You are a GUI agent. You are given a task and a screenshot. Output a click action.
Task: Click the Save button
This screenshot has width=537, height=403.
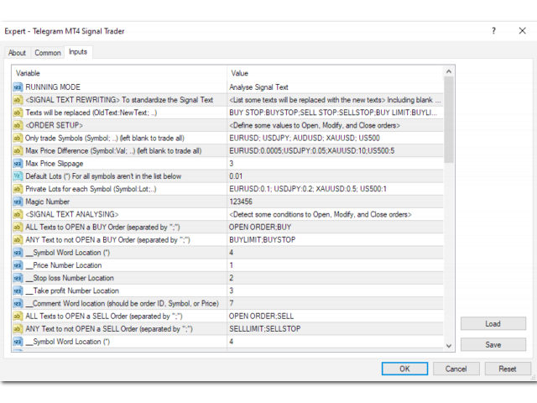coord(493,345)
